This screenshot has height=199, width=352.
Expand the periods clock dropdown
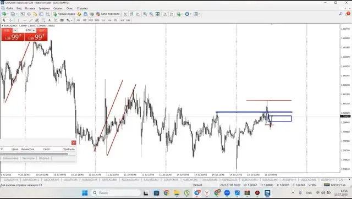[190, 14]
